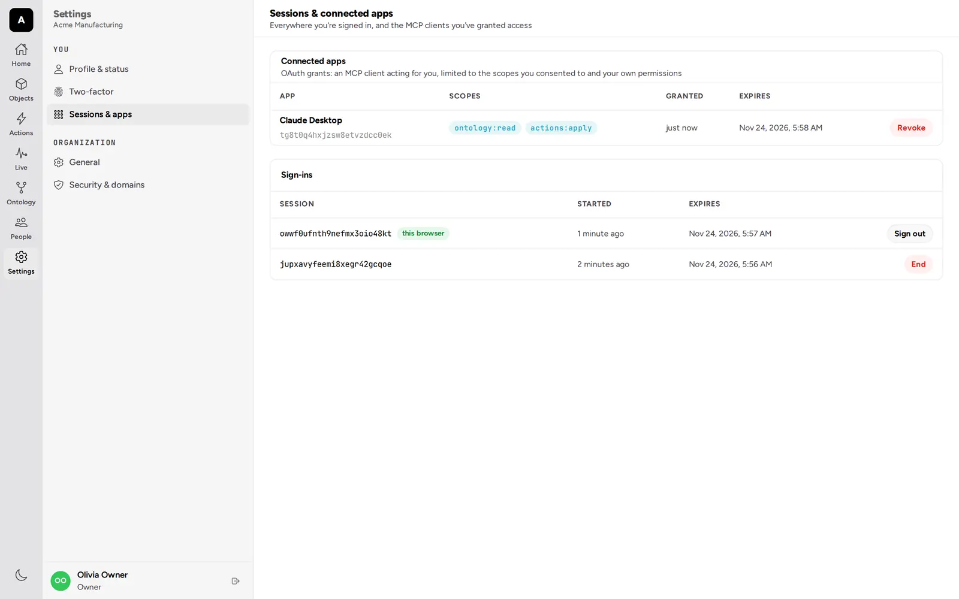
Task: Open the Objects section
Action: (21, 90)
